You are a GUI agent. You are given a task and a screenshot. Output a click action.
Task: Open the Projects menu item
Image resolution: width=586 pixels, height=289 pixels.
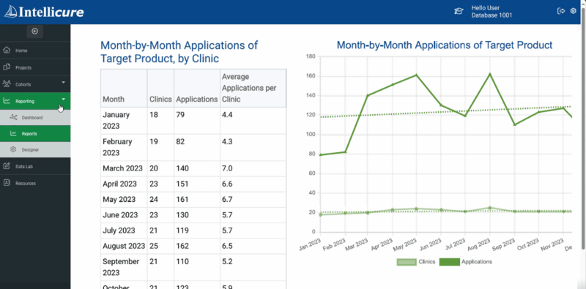(35, 67)
